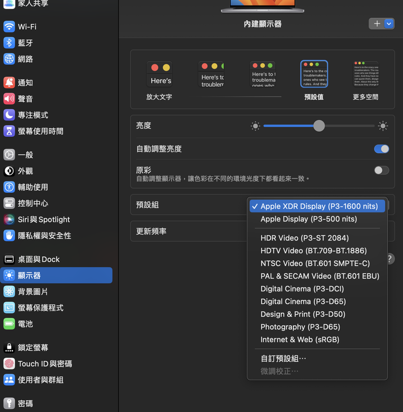The image size is (403, 412).
Task: Select the 放大文字 larger text thumbnail
Action: coord(160,74)
